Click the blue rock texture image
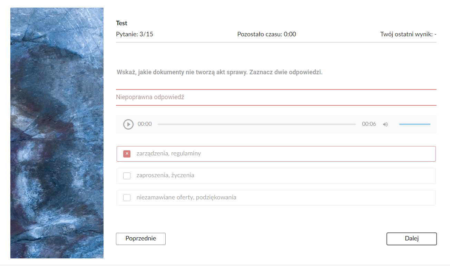Image resolution: width=450 pixels, height=266 pixels. (57, 133)
